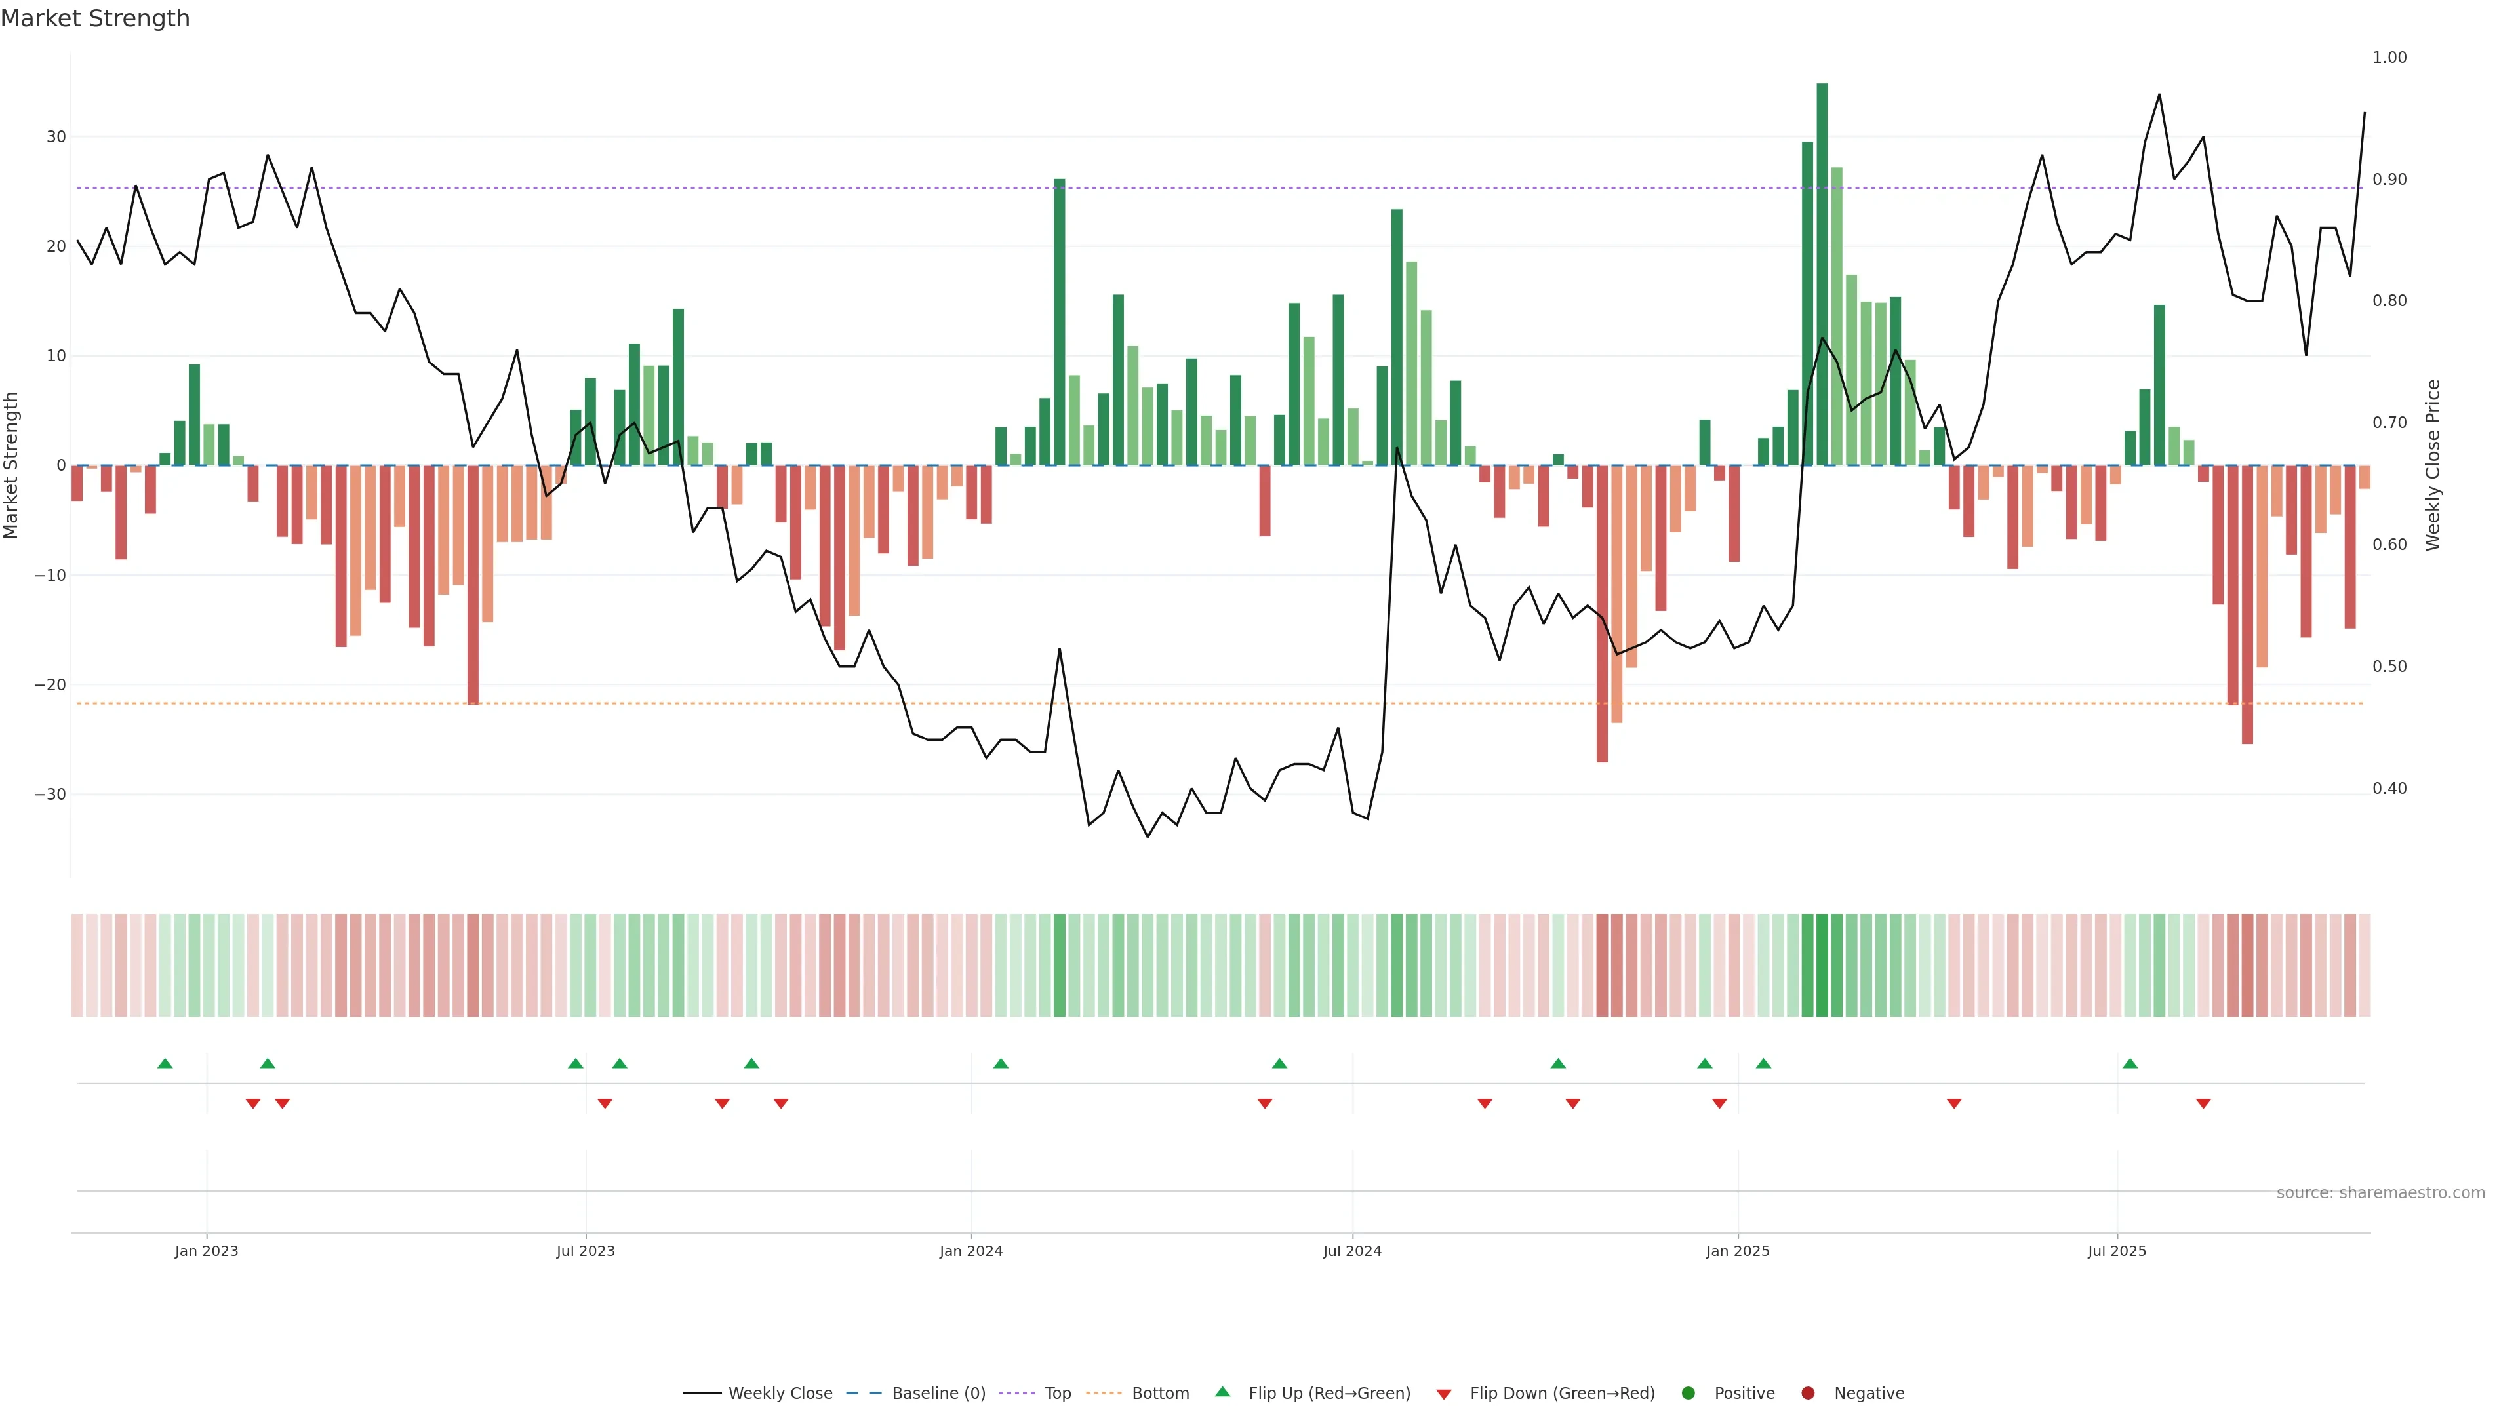Click the 1.00 label on the right axis
Image resolution: width=2518 pixels, height=1416 pixels.
point(2389,58)
